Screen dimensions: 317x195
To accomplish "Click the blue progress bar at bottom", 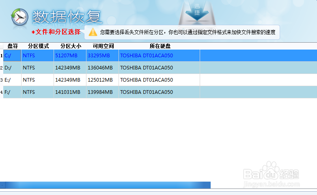I will pyautogui.click(x=106, y=185).
